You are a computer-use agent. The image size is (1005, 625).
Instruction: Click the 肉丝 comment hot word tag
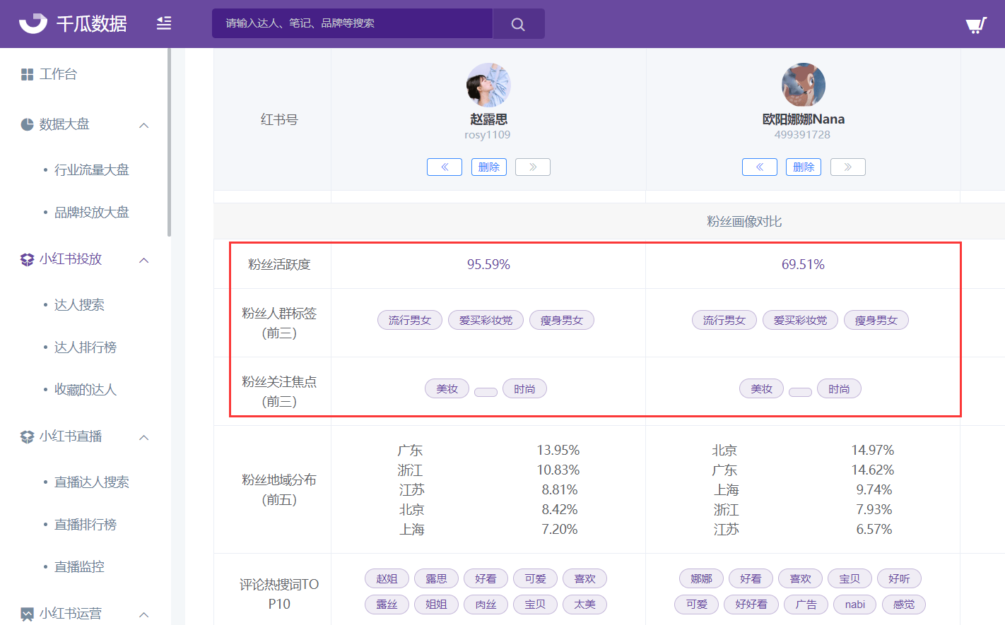point(486,604)
